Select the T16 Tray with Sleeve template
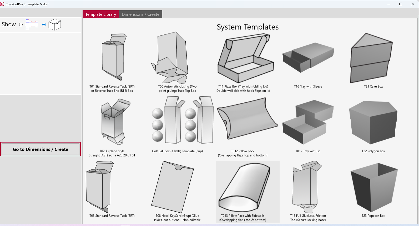419x226 pixels. click(308, 57)
